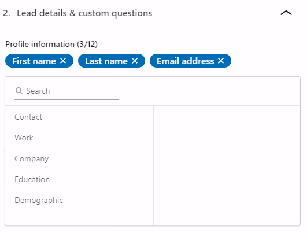This screenshot has height=233, width=307.
Task: Open the Work category
Action: coord(24,138)
